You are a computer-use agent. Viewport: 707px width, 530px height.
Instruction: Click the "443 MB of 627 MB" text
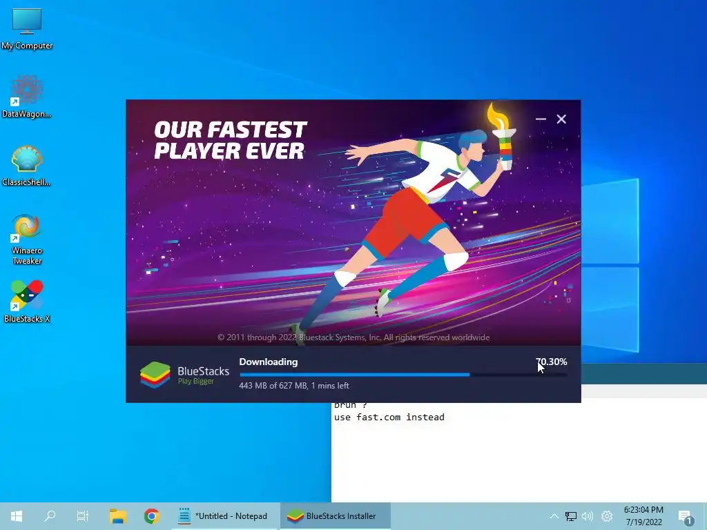273,385
